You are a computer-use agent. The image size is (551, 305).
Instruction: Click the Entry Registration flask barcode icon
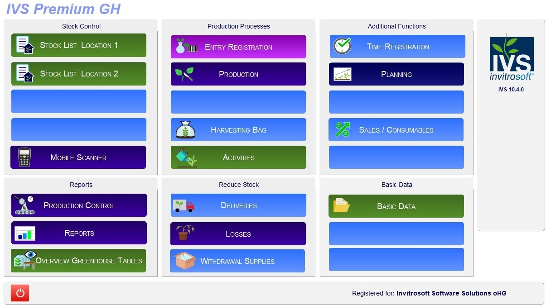point(186,47)
